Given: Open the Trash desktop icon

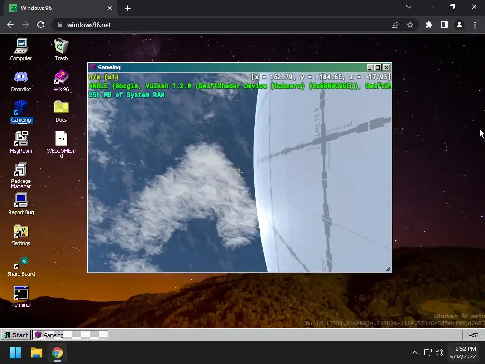Looking at the screenshot, I should (61, 49).
